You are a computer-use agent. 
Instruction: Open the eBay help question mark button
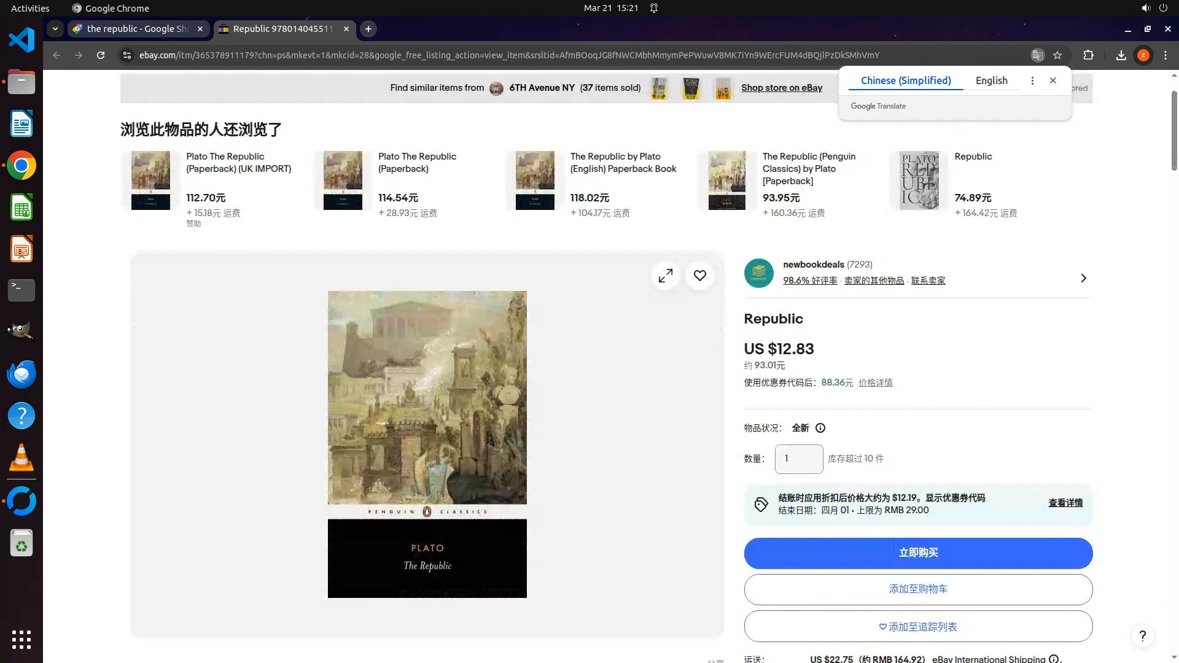coord(1142,636)
